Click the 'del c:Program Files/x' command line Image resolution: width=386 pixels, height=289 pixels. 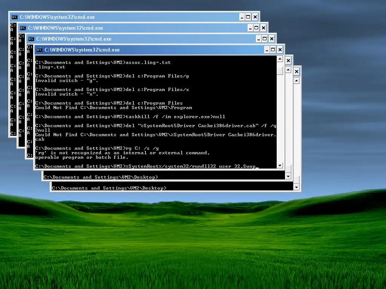click(x=112, y=90)
